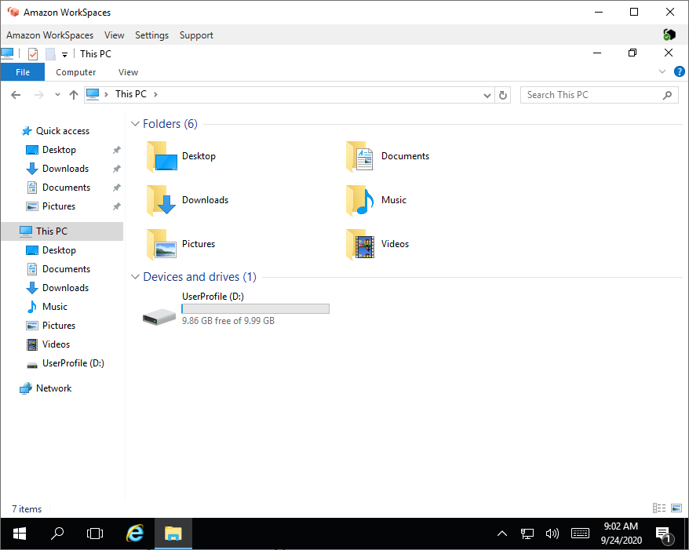
Task: Open the WorkSpaces View menu
Action: pos(115,35)
